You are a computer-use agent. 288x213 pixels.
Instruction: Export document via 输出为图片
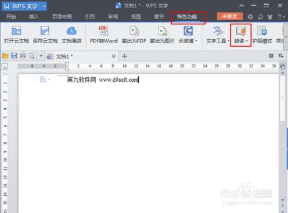(162, 31)
